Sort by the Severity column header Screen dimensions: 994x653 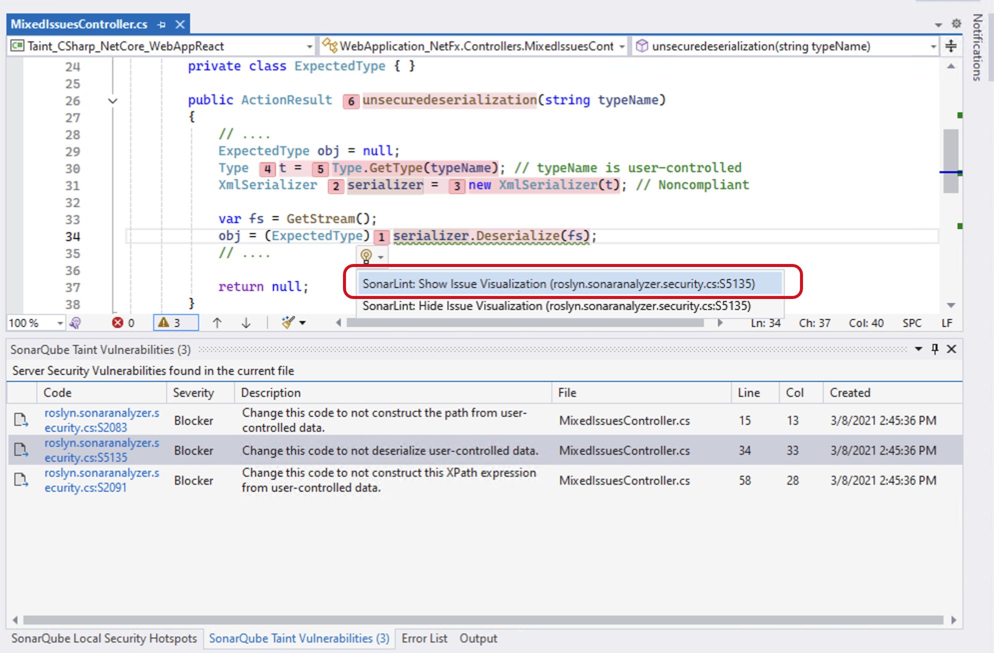[200, 393]
